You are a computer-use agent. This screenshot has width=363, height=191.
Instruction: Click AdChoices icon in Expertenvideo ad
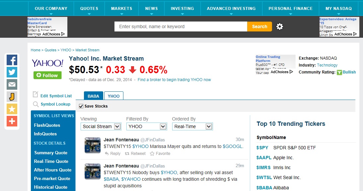[355, 34]
